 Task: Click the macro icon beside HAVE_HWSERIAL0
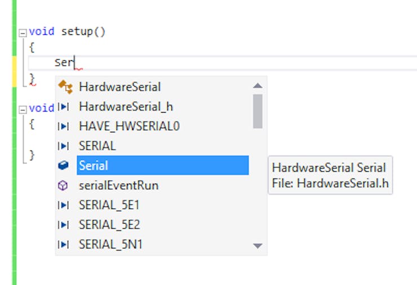(x=63, y=126)
